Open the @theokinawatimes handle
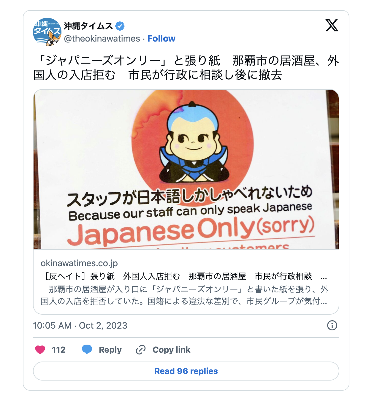The width and height of the screenshot is (377, 393). pos(102,39)
